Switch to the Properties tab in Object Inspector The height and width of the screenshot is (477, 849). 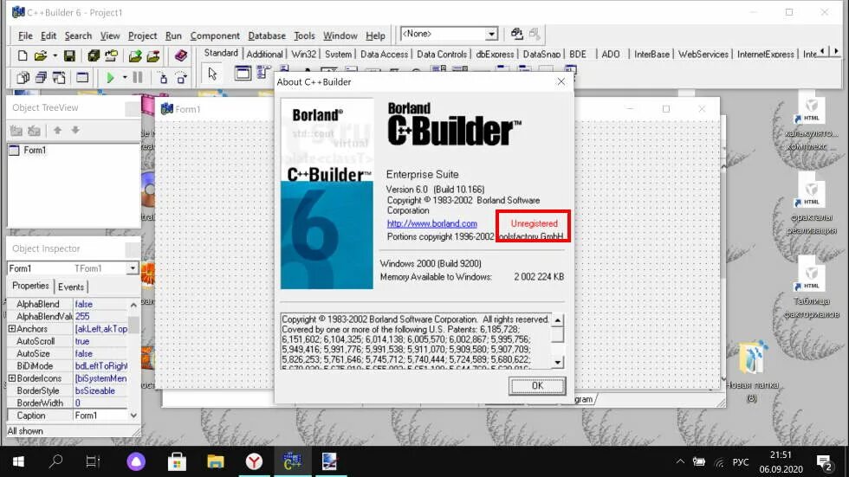point(30,286)
